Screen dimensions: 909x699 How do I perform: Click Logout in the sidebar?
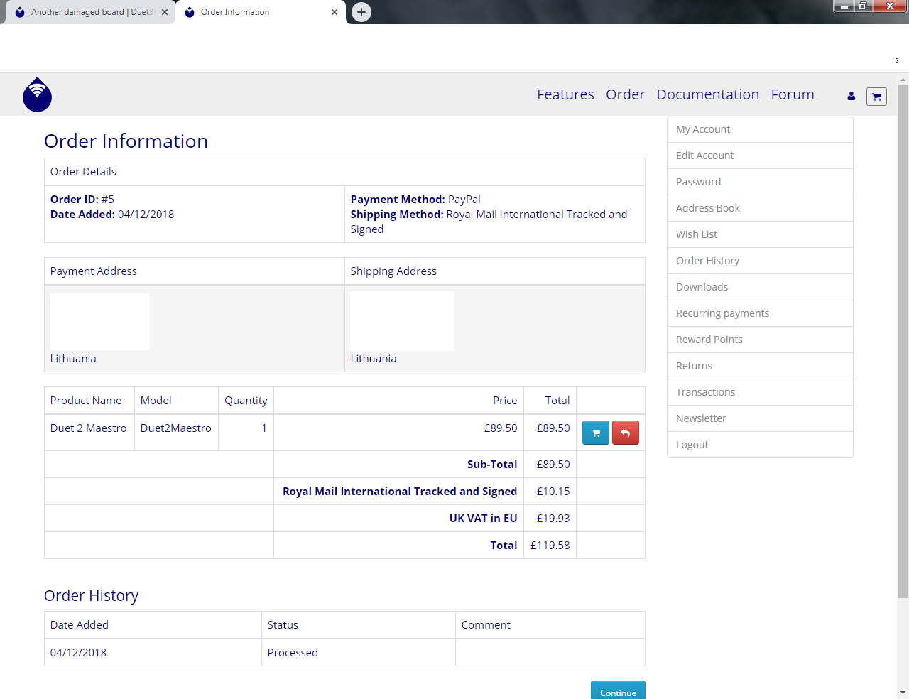(760, 445)
